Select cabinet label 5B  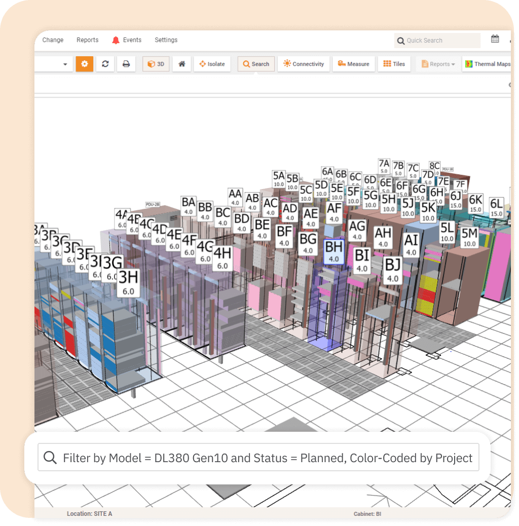[292, 182]
